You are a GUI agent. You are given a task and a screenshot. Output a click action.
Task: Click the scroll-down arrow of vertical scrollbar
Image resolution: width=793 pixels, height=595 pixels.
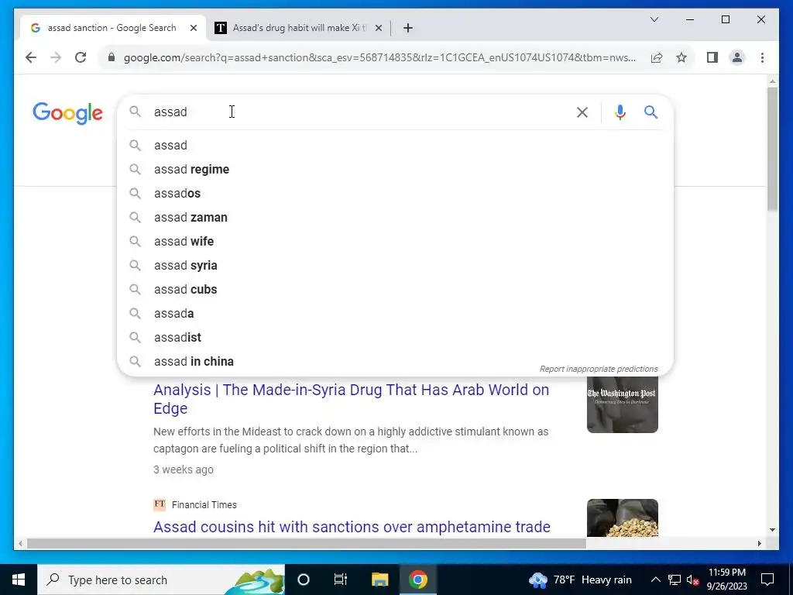tap(772, 530)
